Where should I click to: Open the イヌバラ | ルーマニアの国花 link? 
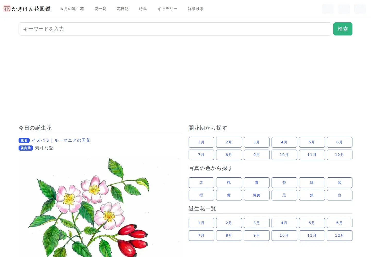tap(61, 140)
